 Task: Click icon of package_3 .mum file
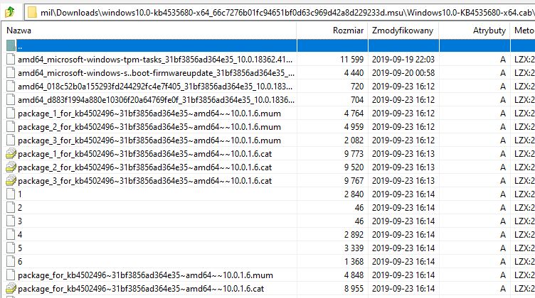pyautogui.click(x=11, y=140)
